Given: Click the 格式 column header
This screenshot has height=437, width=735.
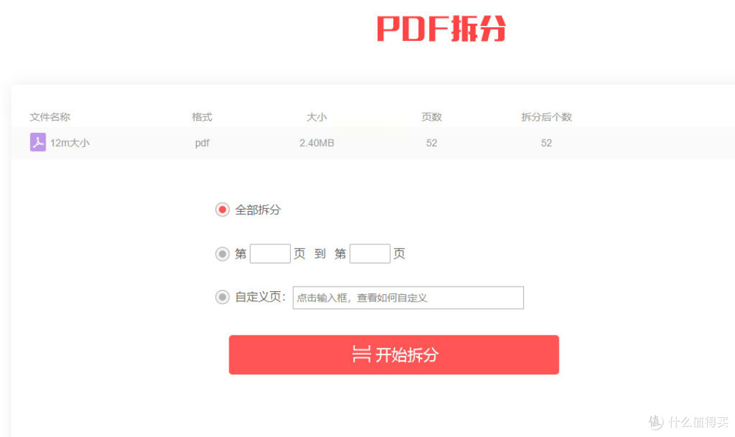Looking at the screenshot, I should pos(202,117).
